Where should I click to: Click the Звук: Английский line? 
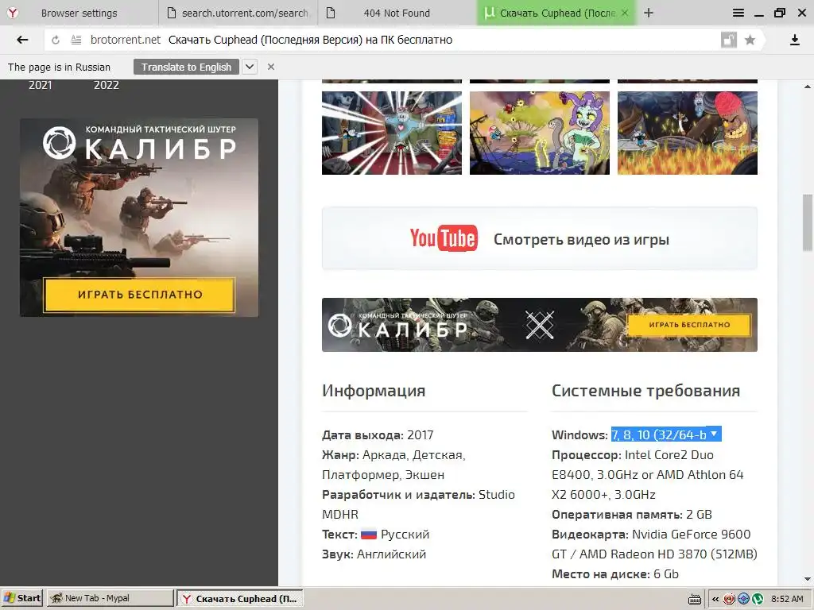point(374,554)
